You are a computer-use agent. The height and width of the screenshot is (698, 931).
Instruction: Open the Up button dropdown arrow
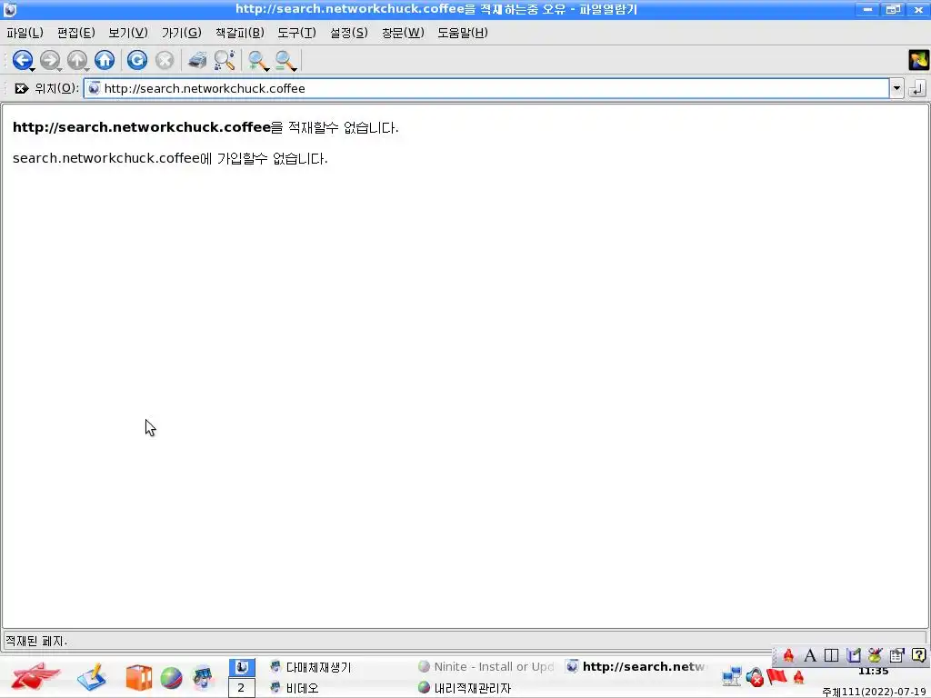click(x=86, y=69)
